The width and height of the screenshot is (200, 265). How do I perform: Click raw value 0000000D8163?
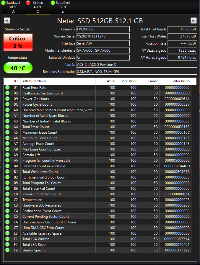pyautogui.click(x=177, y=127)
